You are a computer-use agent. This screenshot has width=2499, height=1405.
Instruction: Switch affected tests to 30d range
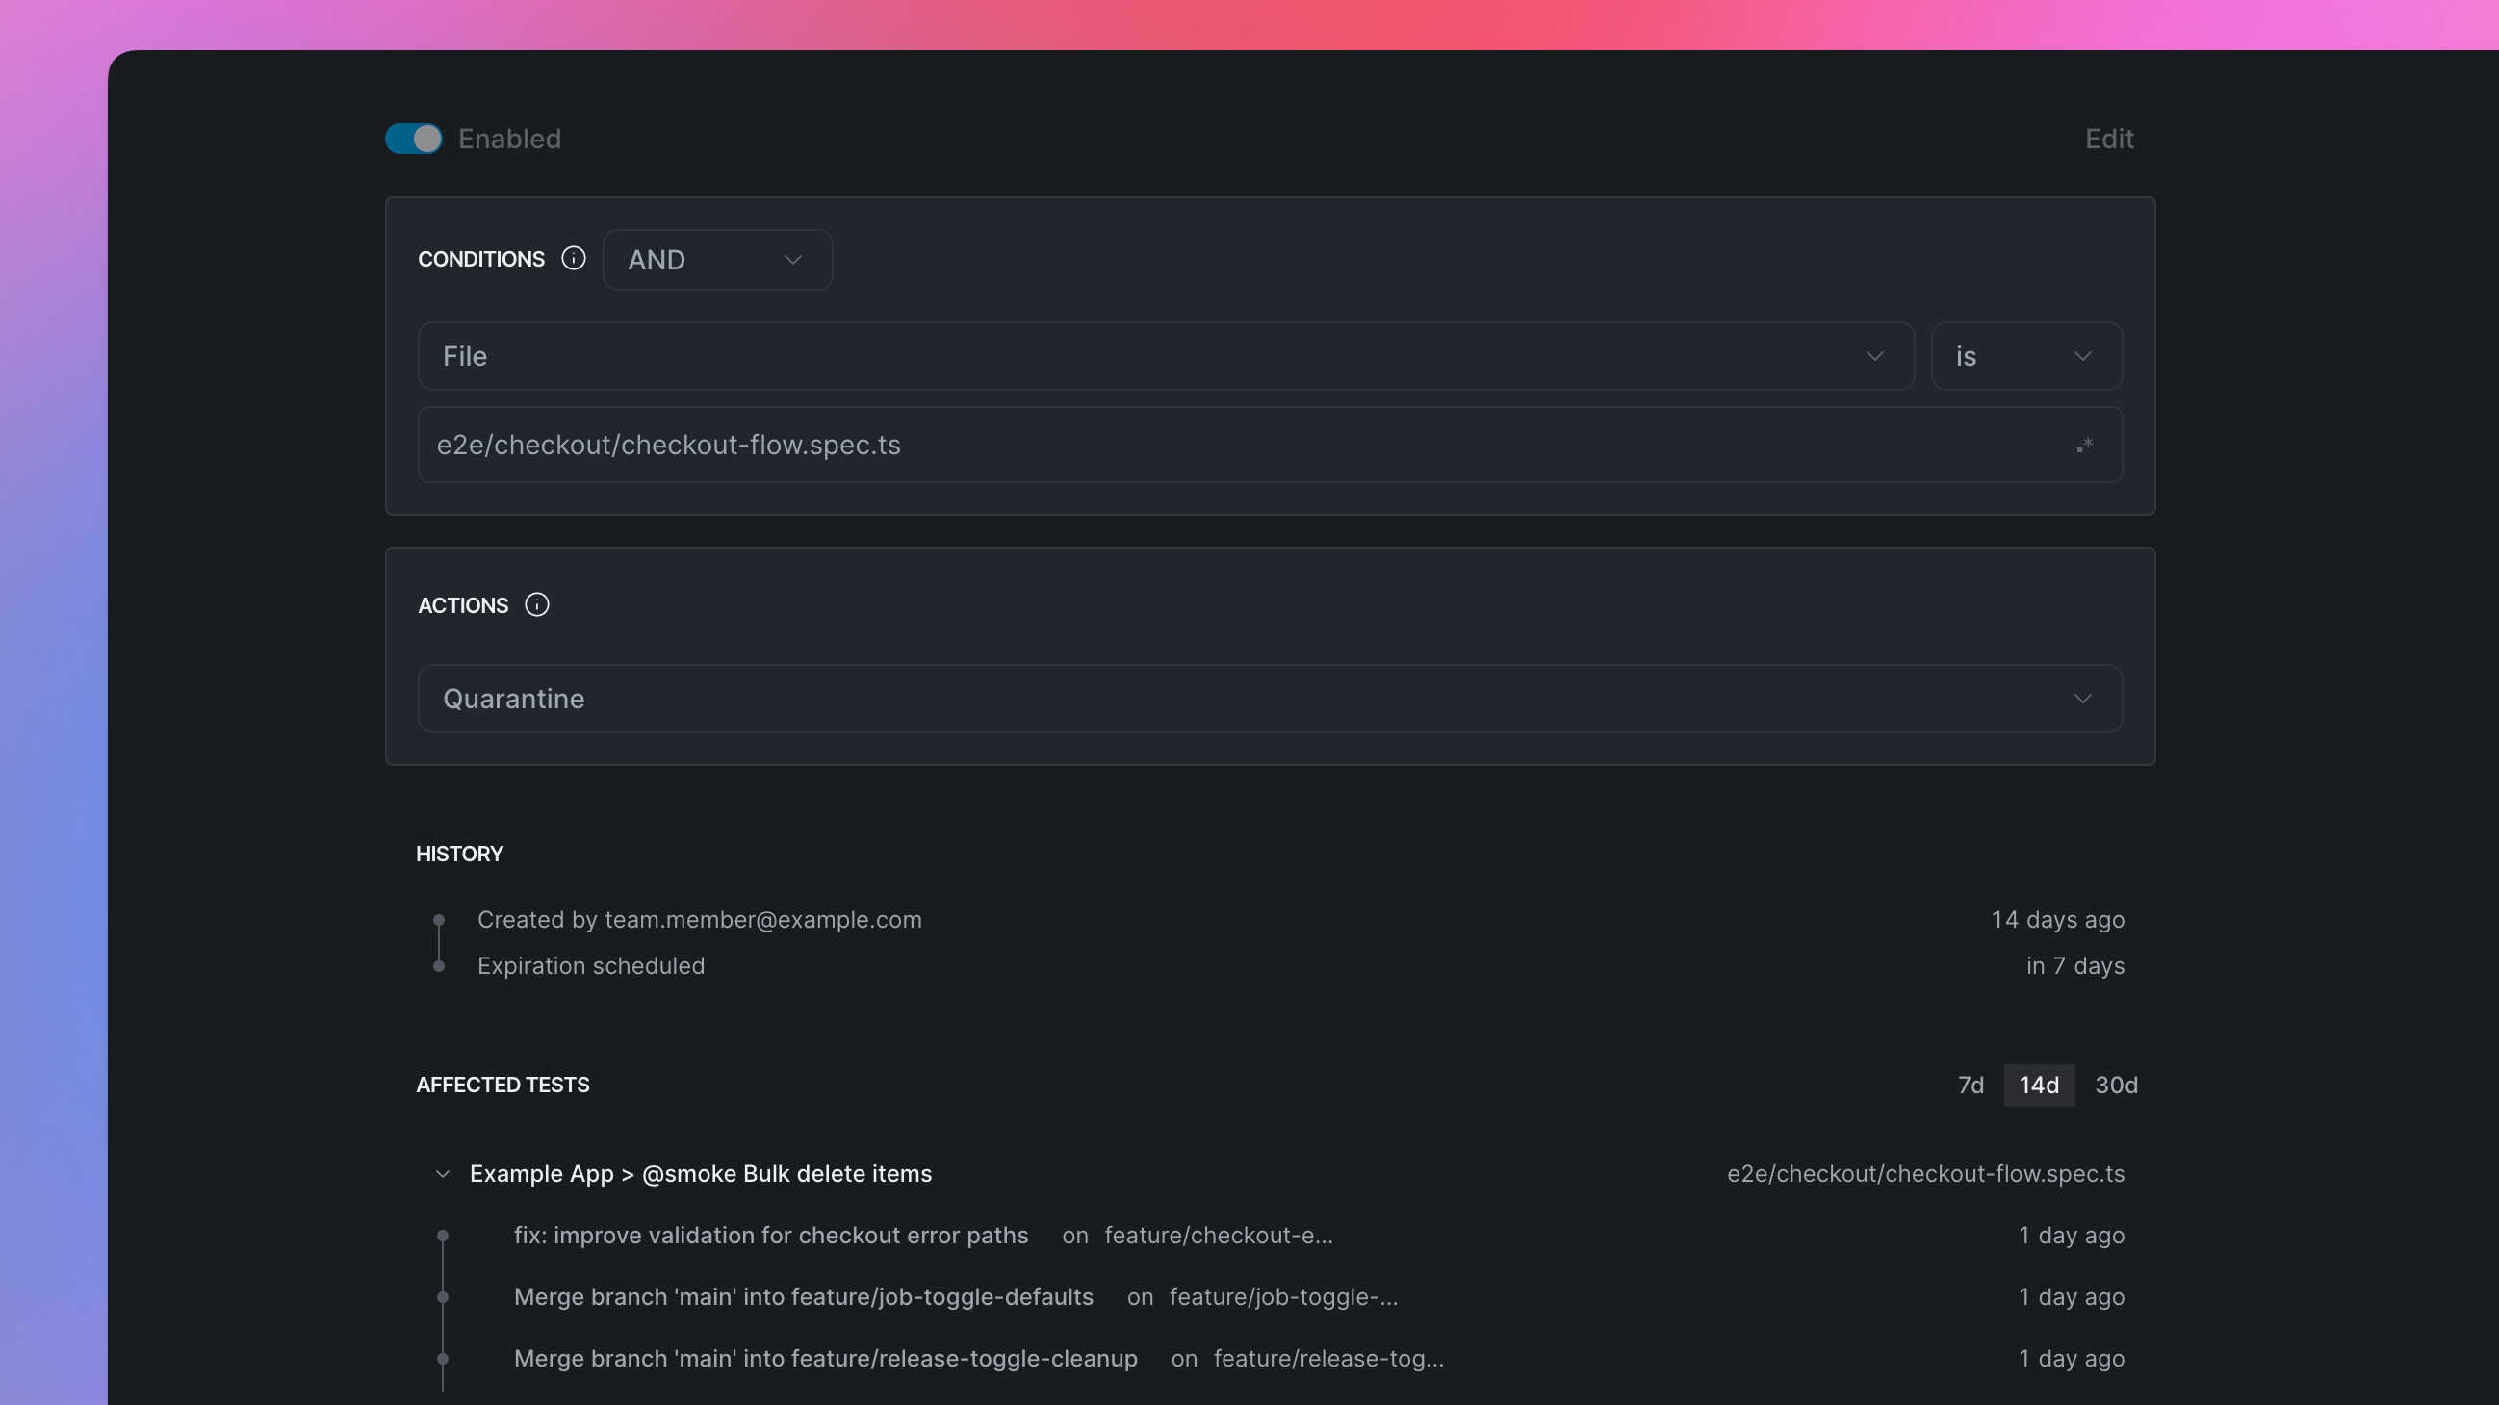pos(2116,1085)
